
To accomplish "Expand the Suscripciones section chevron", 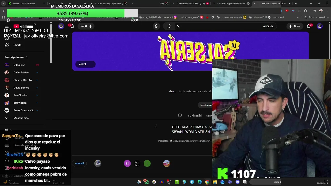I will (x=27, y=57).
